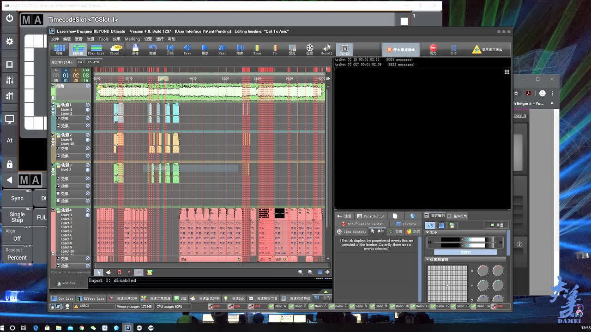Switch to the 时间线 timeline view
This screenshot has width=591, height=332.
click(78, 49)
